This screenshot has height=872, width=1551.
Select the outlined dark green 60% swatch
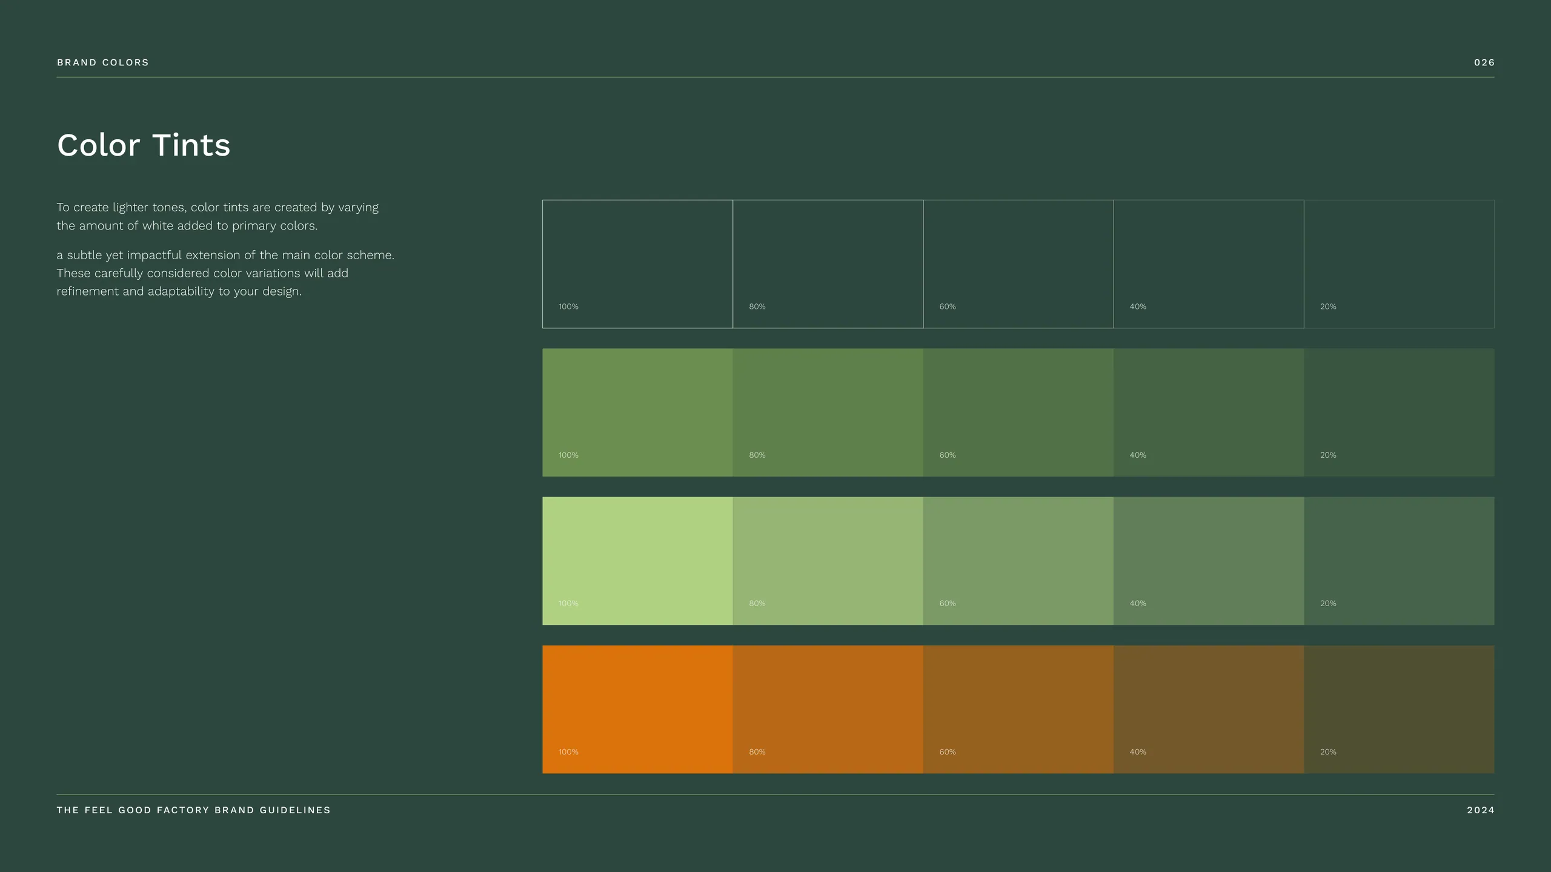click(1018, 264)
